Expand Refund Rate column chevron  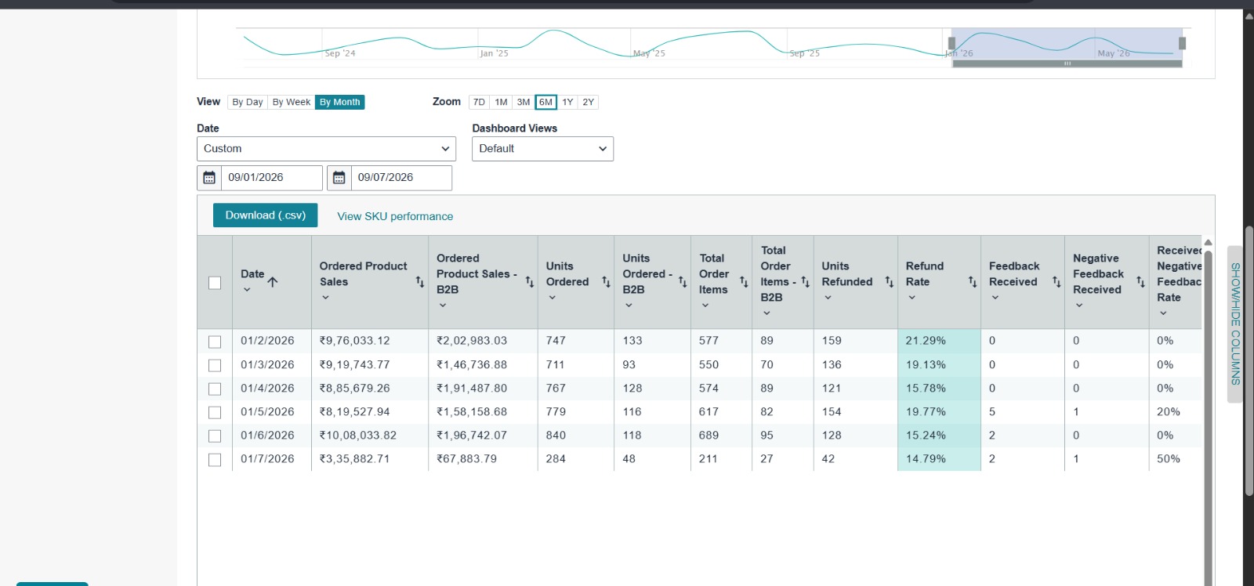(912, 298)
